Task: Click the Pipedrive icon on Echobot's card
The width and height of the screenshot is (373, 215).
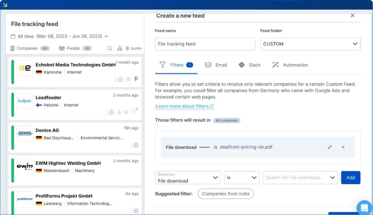Action: pyautogui.click(x=136, y=79)
